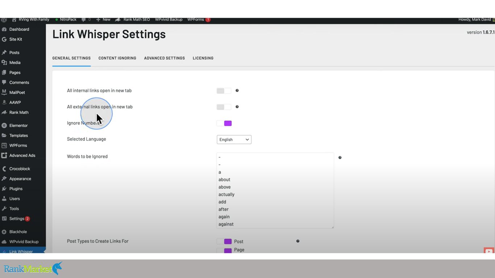Open the New content menu in admin bar
Image resolution: width=495 pixels, height=278 pixels.
coord(103,20)
